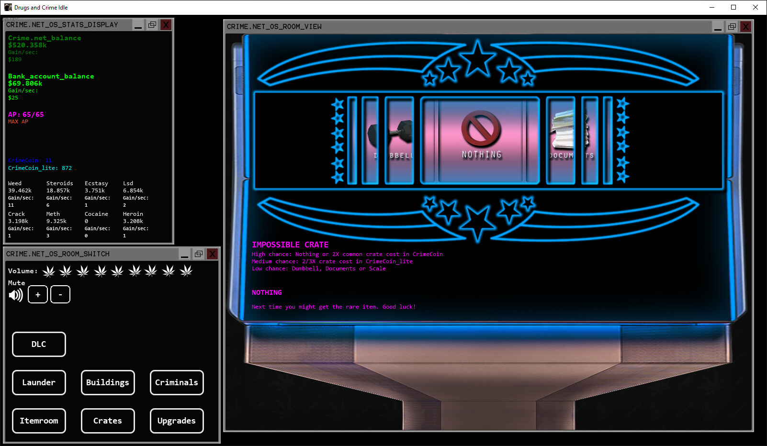Open the Criminals screen
Screen dimensions: 767x446
click(176, 382)
